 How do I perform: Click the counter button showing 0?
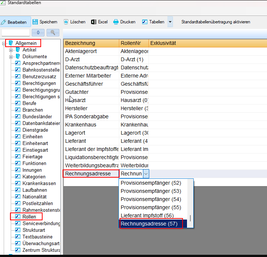click(x=38, y=33)
